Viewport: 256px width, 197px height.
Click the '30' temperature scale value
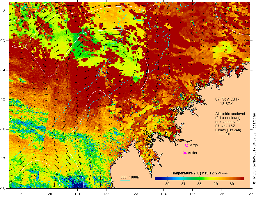coord(232,184)
